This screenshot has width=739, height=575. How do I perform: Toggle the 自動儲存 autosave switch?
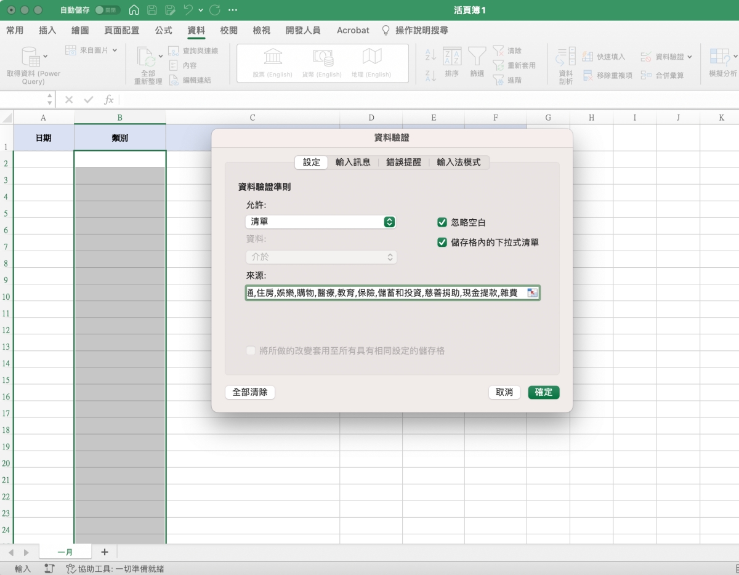(x=107, y=10)
